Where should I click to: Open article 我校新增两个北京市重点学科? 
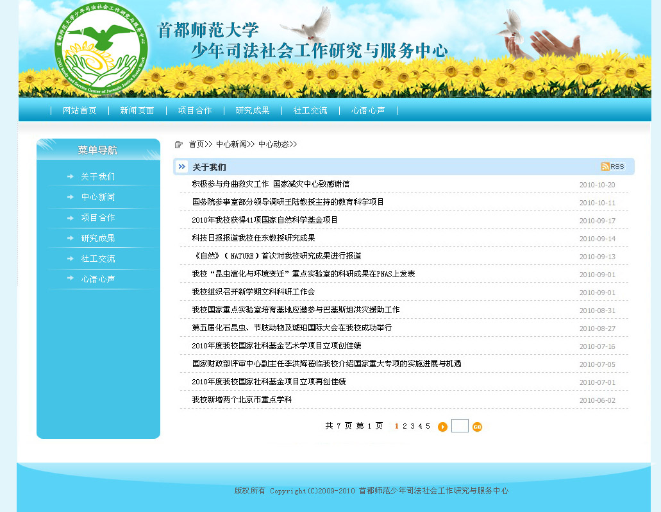click(242, 399)
